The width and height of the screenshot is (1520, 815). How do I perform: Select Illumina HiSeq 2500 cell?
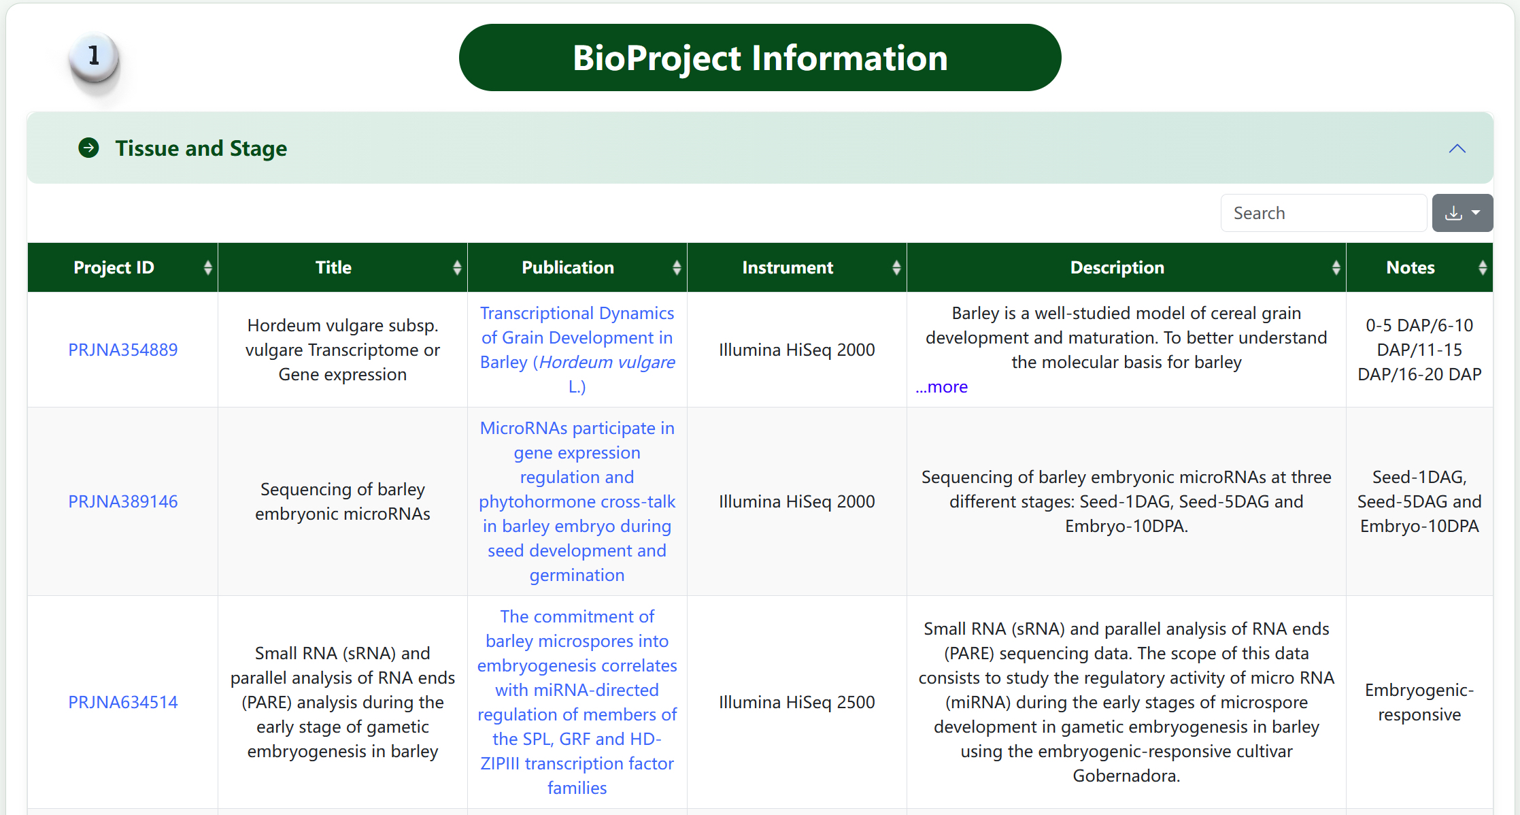(x=797, y=702)
